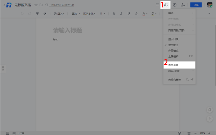
Task: Toggle 显示目录 in the menu
Action: pyautogui.click(x=179, y=39)
